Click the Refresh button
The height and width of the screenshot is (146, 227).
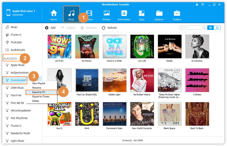(x=109, y=28)
